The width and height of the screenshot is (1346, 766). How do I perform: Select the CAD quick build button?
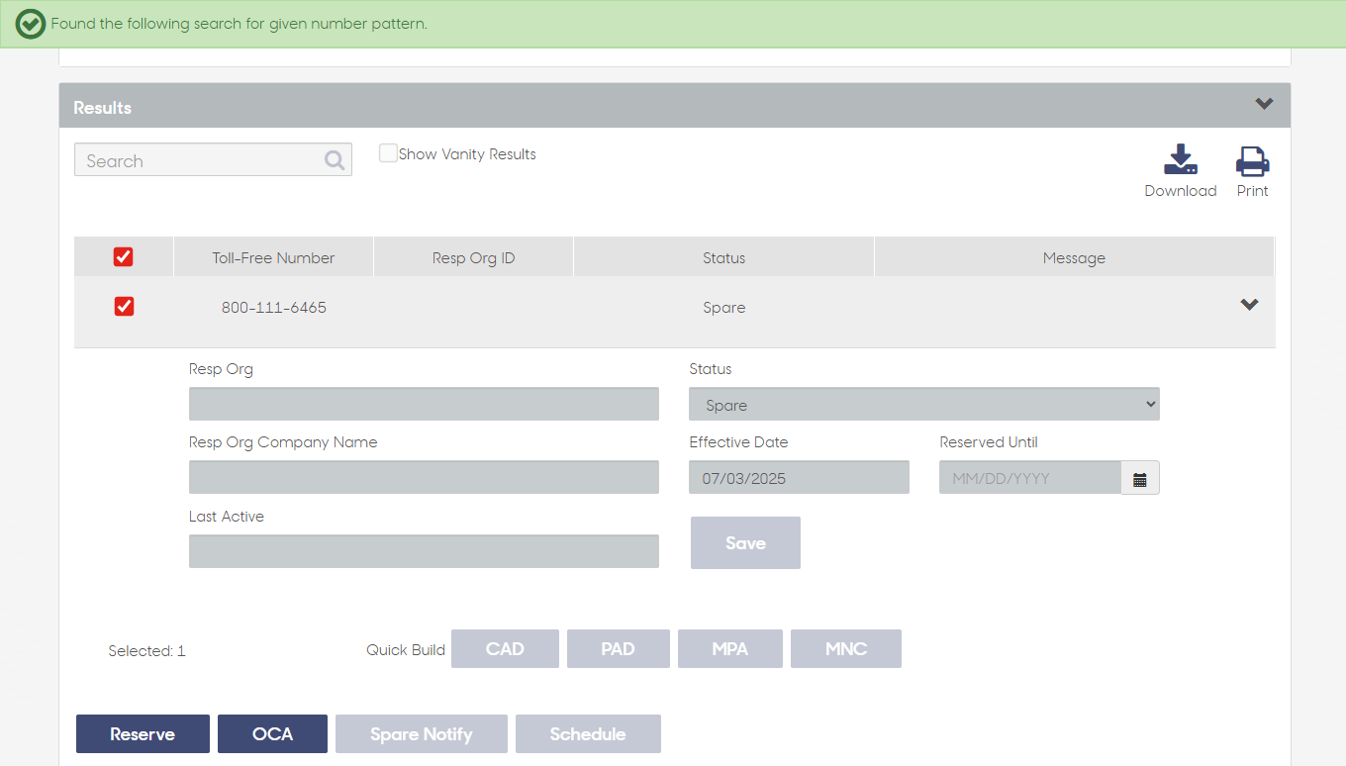505,649
